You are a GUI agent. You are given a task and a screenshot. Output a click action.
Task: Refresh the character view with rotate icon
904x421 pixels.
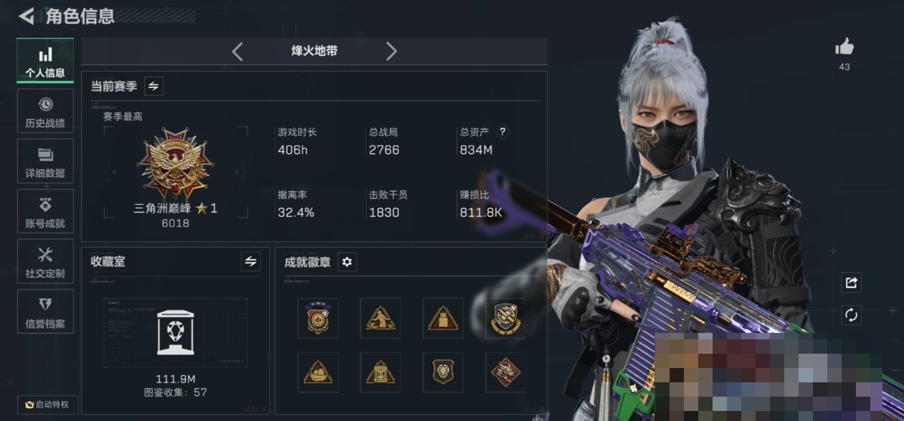pyautogui.click(x=851, y=315)
